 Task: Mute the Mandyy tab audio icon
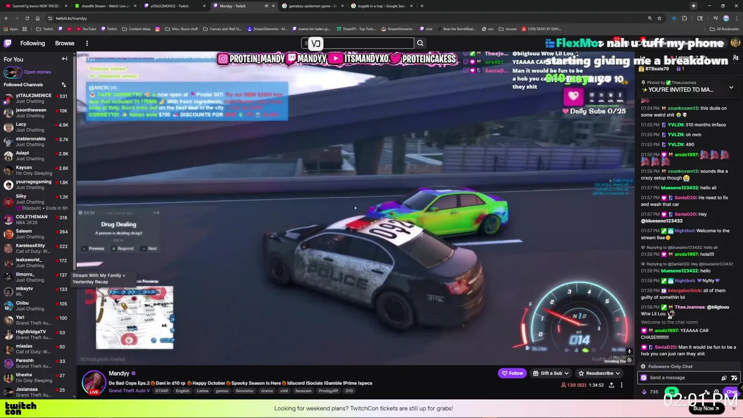click(x=266, y=6)
